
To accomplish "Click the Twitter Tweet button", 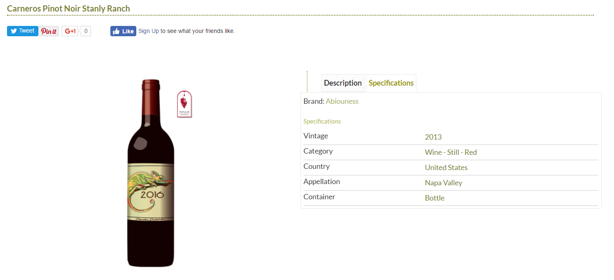I will pos(22,31).
